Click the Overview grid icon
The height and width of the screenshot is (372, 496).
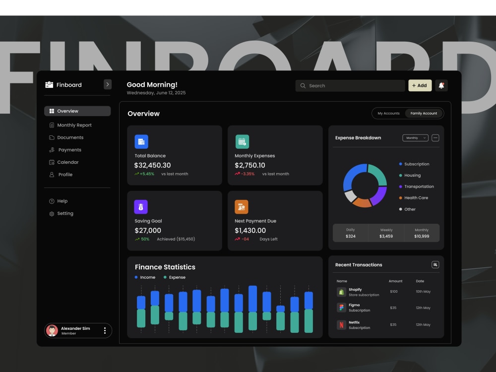tap(52, 111)
